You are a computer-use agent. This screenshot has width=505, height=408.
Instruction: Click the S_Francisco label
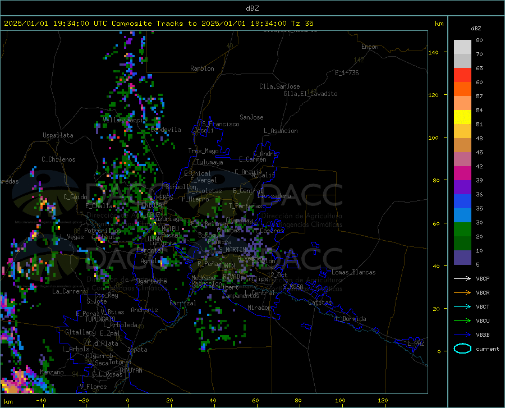[221, 124]
